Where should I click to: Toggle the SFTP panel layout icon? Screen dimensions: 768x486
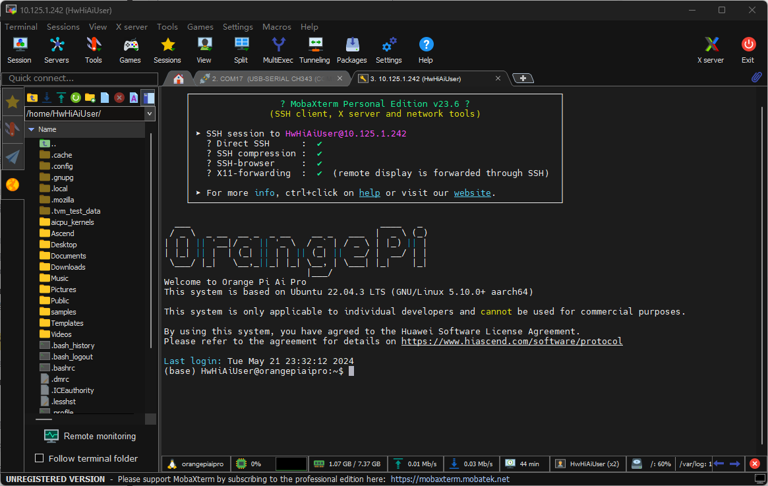click(148, 98)
